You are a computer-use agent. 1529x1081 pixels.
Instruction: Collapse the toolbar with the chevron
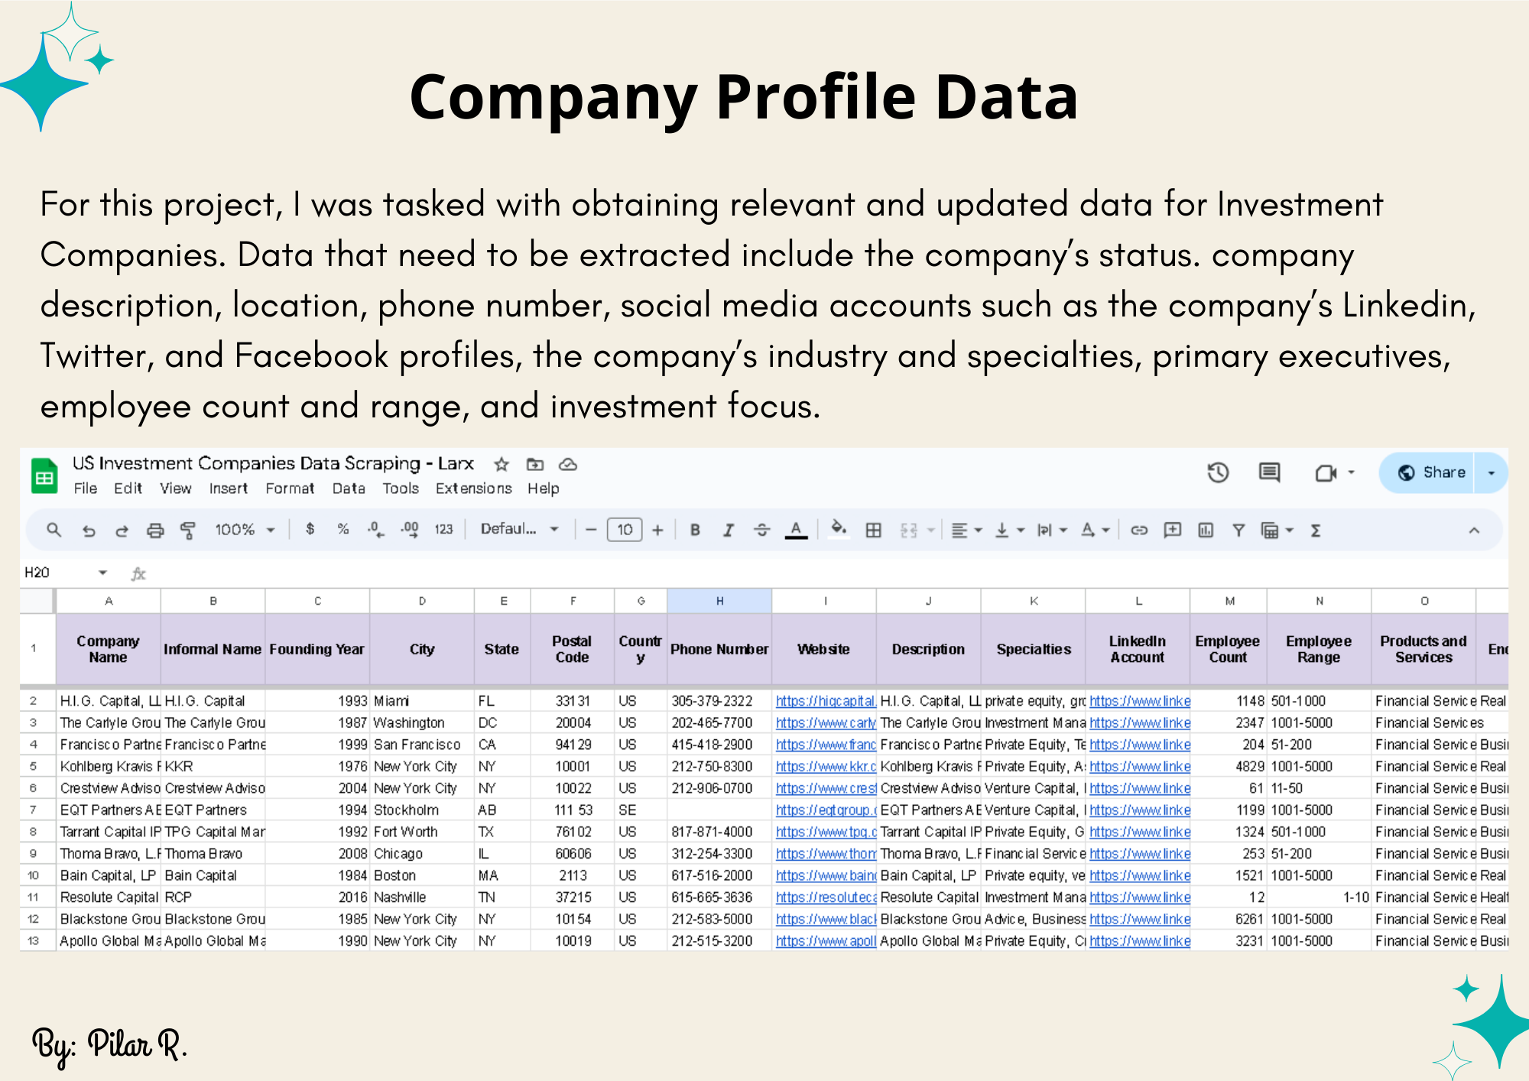tap(1474, 531)
